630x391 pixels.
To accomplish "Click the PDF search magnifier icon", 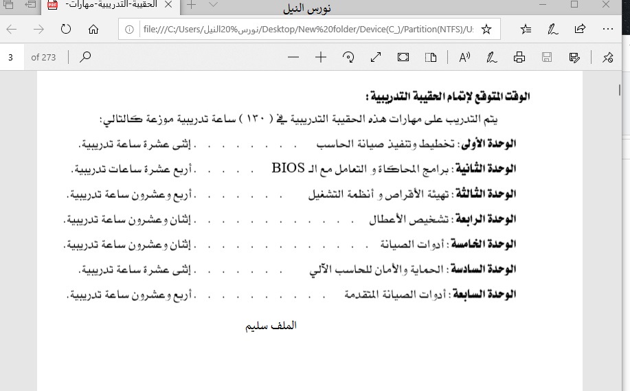I will tap(85, 58).
